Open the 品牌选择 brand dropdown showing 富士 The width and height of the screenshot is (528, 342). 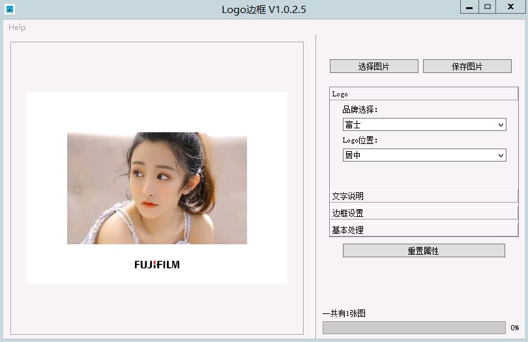424,124
